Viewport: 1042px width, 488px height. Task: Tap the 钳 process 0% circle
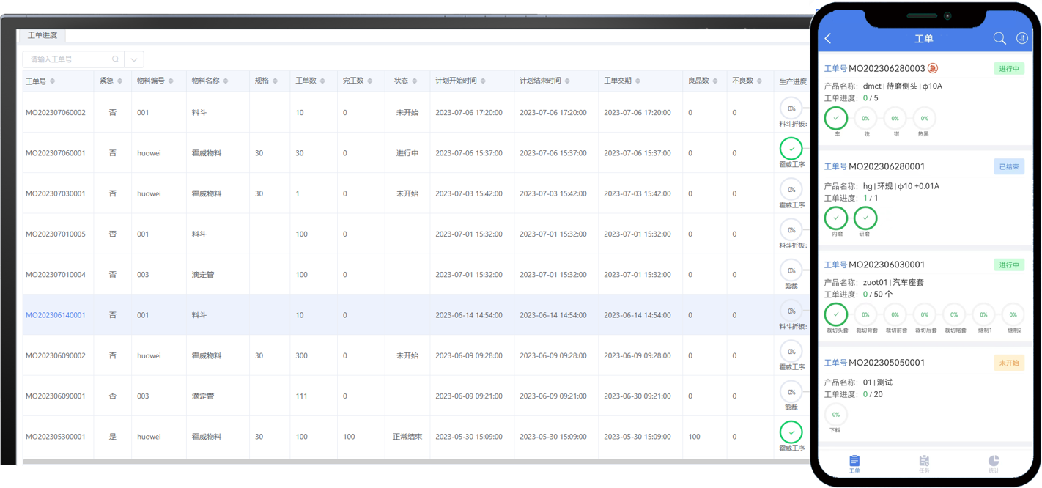[895, 118]
